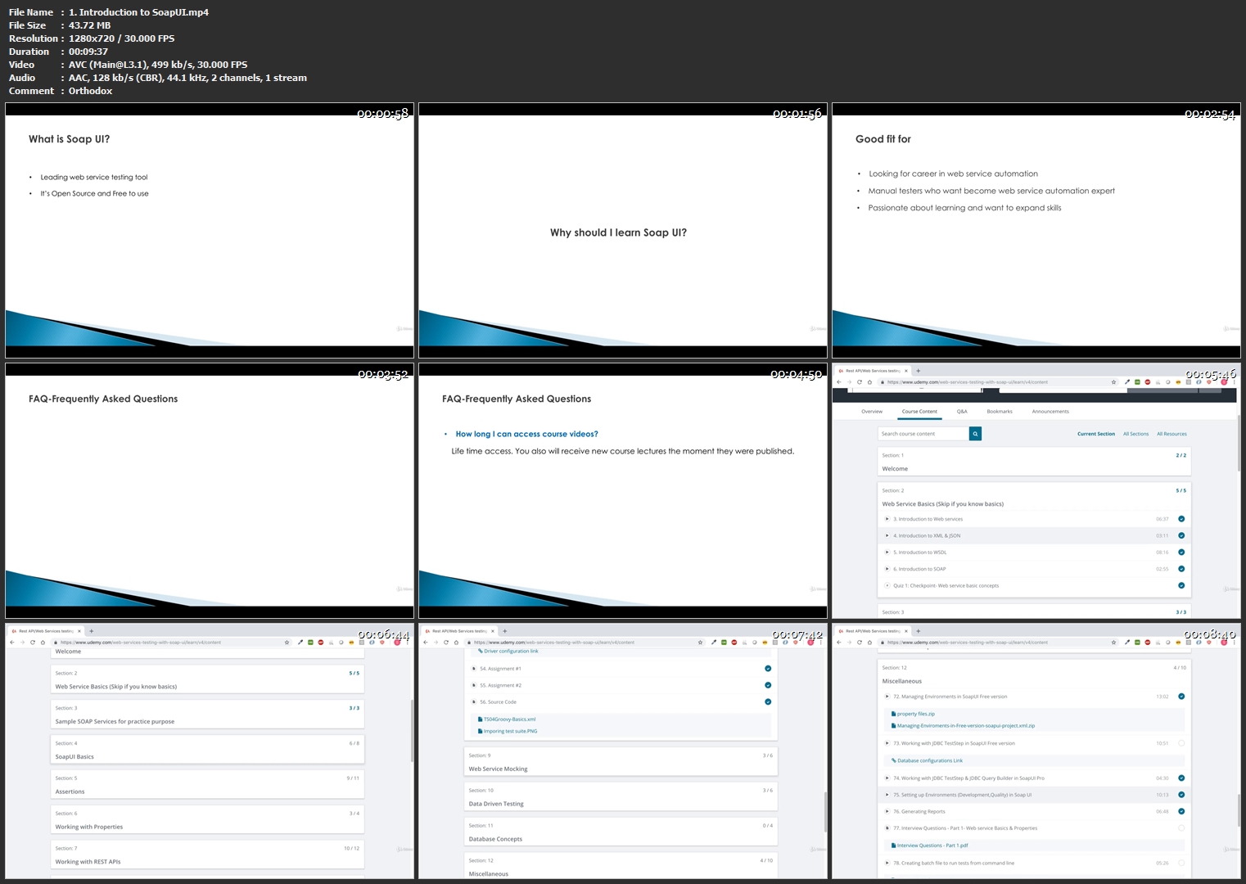The height and width of the screenshot is (884, 1246).
Task: Click play icon beside 5. Introduction to WSDL
Action: [x=887, y=552]
